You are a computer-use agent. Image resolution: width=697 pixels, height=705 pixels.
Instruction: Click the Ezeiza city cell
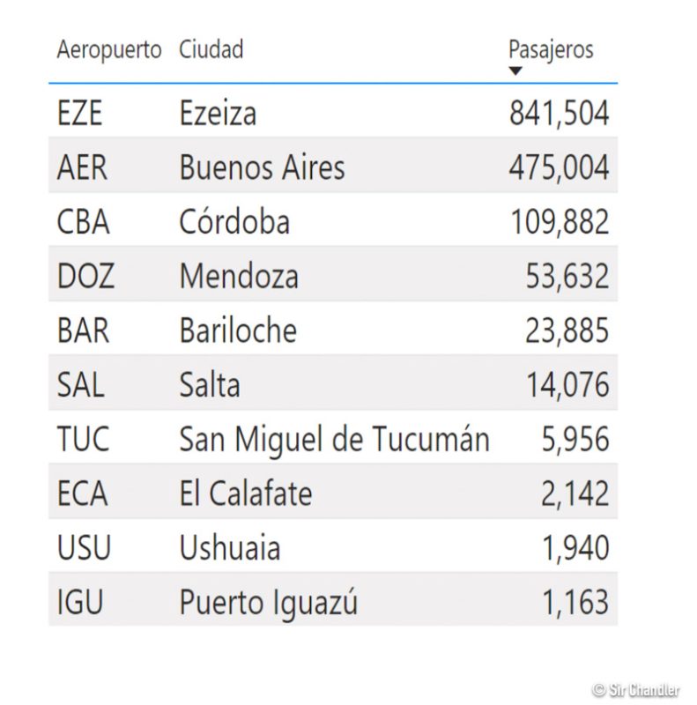(x=218, y=113)
